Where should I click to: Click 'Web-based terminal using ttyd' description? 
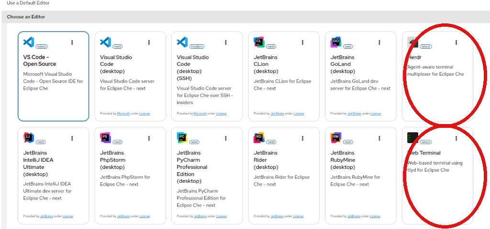coord(435,167)
